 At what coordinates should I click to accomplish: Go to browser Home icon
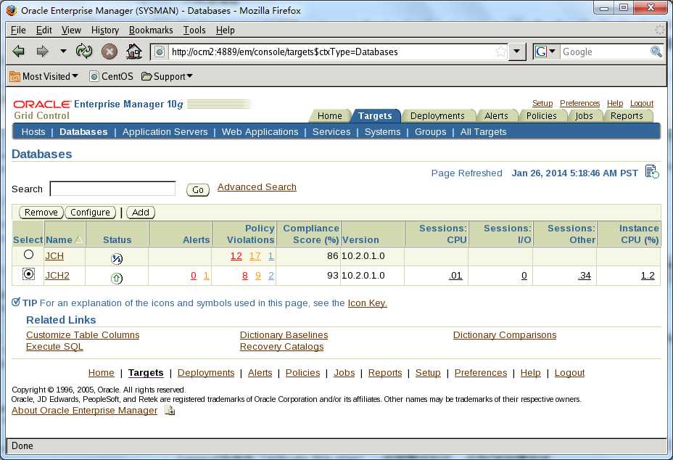tap(134, 52)
